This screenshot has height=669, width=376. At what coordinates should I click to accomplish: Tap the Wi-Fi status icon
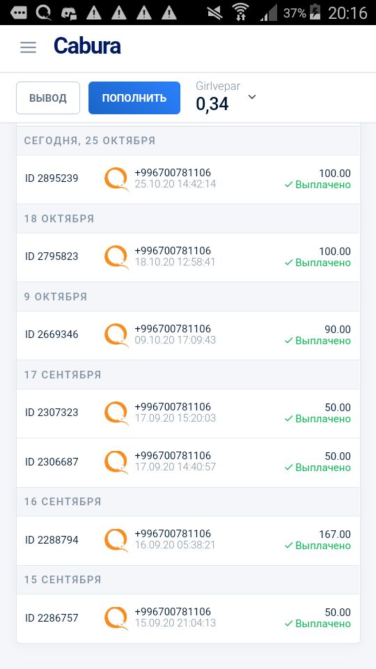[242, 13]
